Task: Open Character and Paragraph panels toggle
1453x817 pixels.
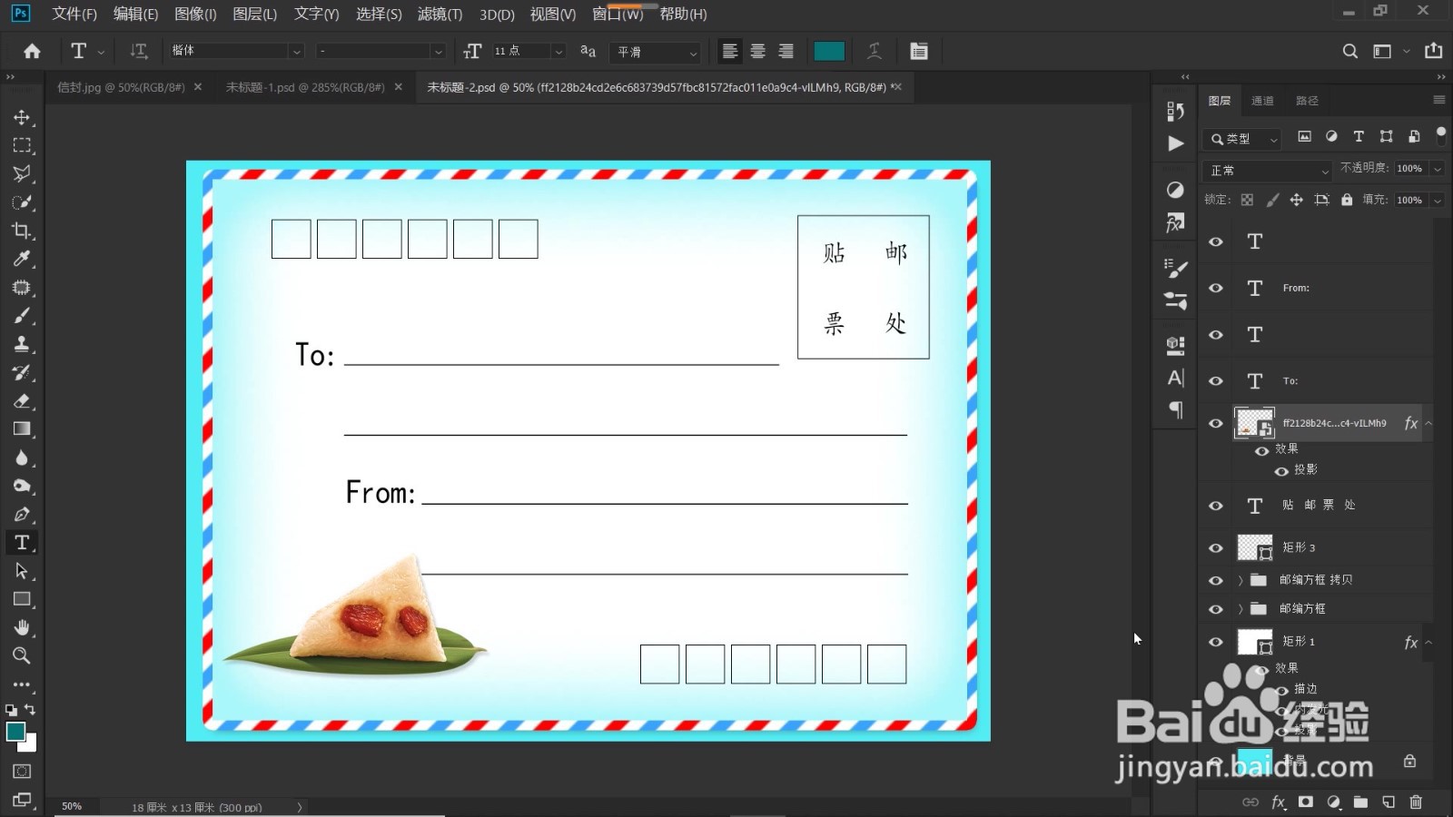Action: pyautogui.click(x=919, y=52)
